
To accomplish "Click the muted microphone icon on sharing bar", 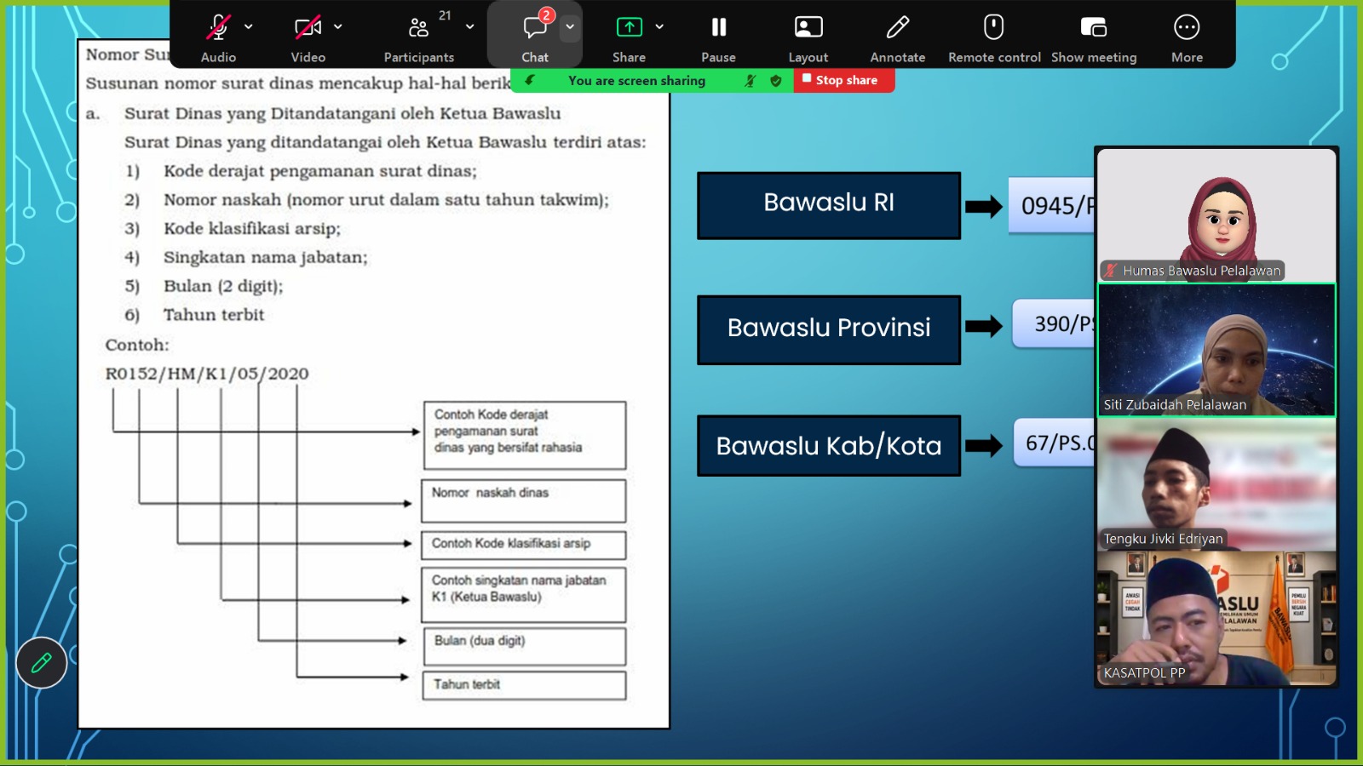I will (x=750, y=81).
